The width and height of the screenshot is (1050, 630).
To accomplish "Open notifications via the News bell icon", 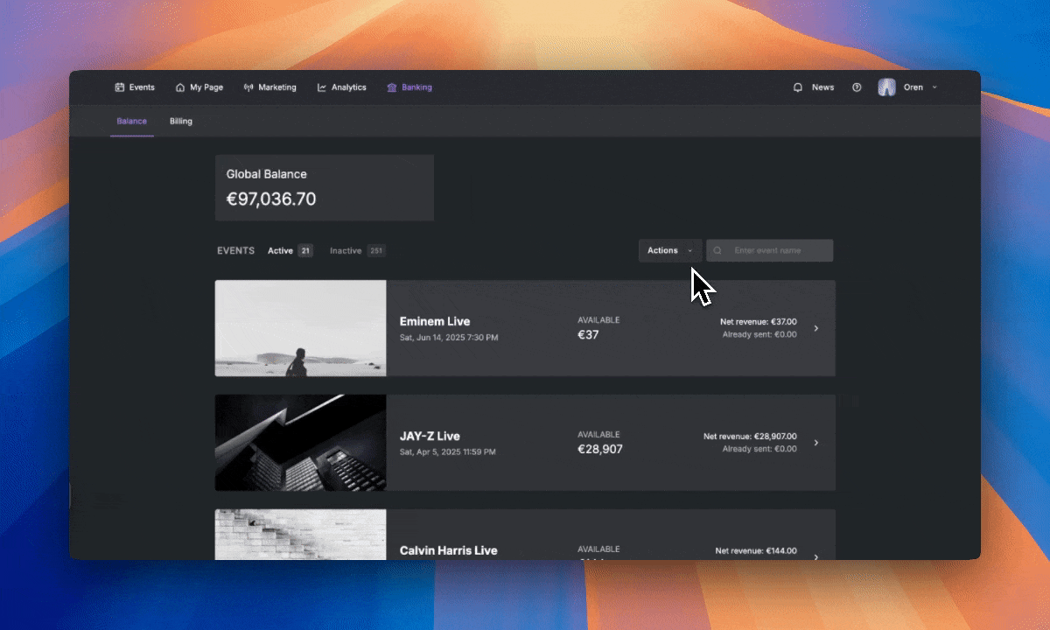I will coord(798,87).
